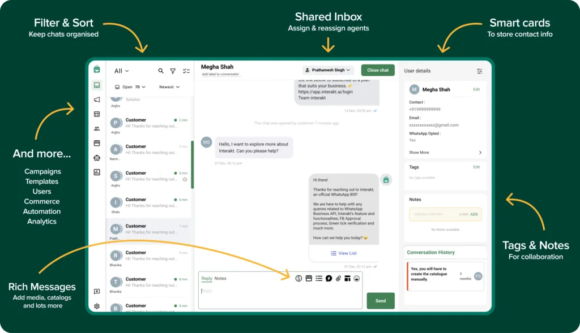Switch the reply box to Notes mode
The height and width of the screenshot is (333, 580).
coord(219,278)
